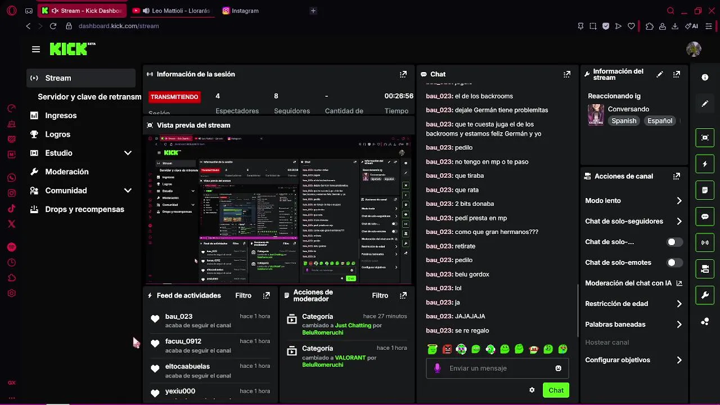This screenshot has height=405, width=720.
Task: Open Modo lento options
Action: (x=633, y=201)
